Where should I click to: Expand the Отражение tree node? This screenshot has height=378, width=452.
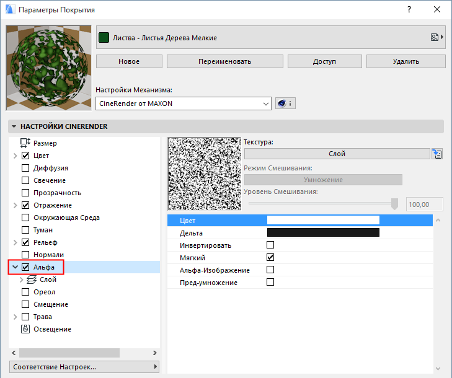click(x=15, y=205)
